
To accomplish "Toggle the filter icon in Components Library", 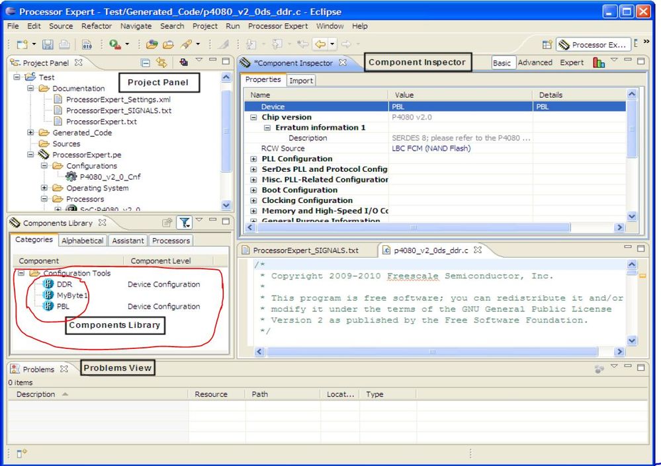I will [184, 222].
